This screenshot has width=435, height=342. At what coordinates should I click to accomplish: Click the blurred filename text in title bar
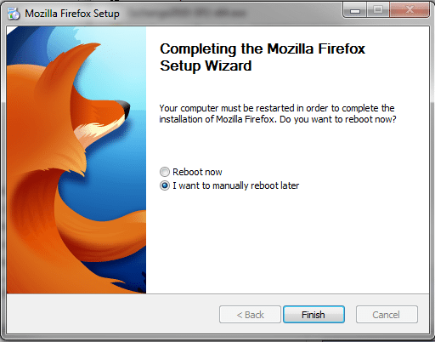click(x=187, y=13)
